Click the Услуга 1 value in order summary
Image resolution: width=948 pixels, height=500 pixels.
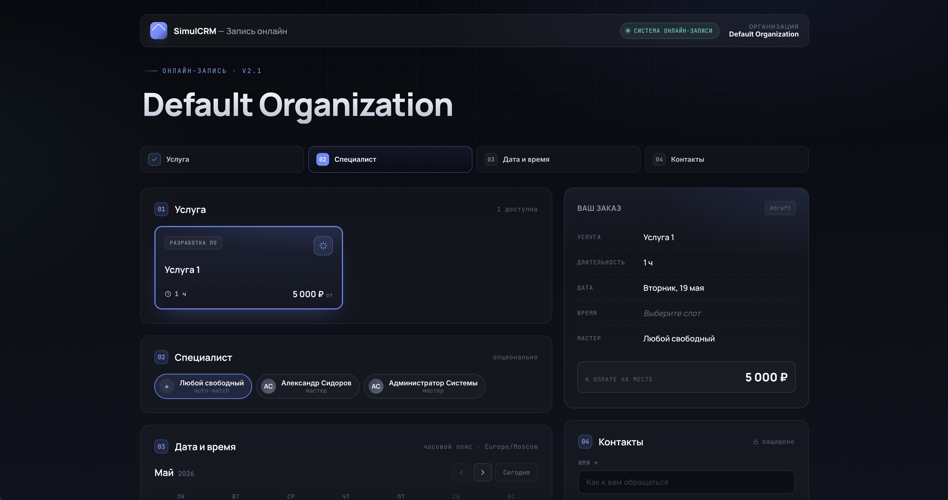658,237
